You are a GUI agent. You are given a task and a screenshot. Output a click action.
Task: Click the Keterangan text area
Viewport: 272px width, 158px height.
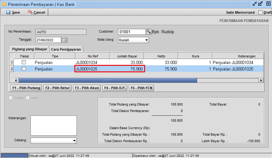click(x=54, y=125)
